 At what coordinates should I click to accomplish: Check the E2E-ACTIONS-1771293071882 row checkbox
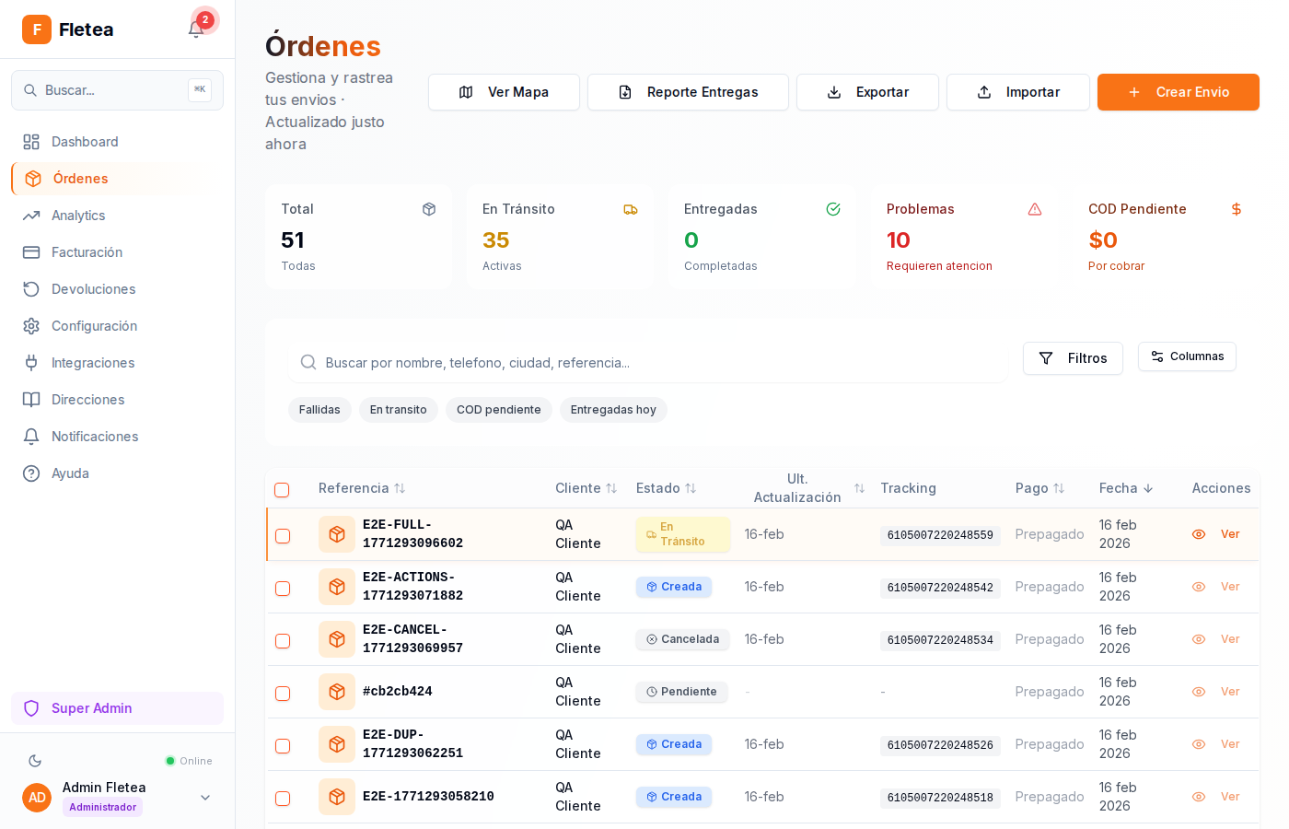tap(283, 589)
